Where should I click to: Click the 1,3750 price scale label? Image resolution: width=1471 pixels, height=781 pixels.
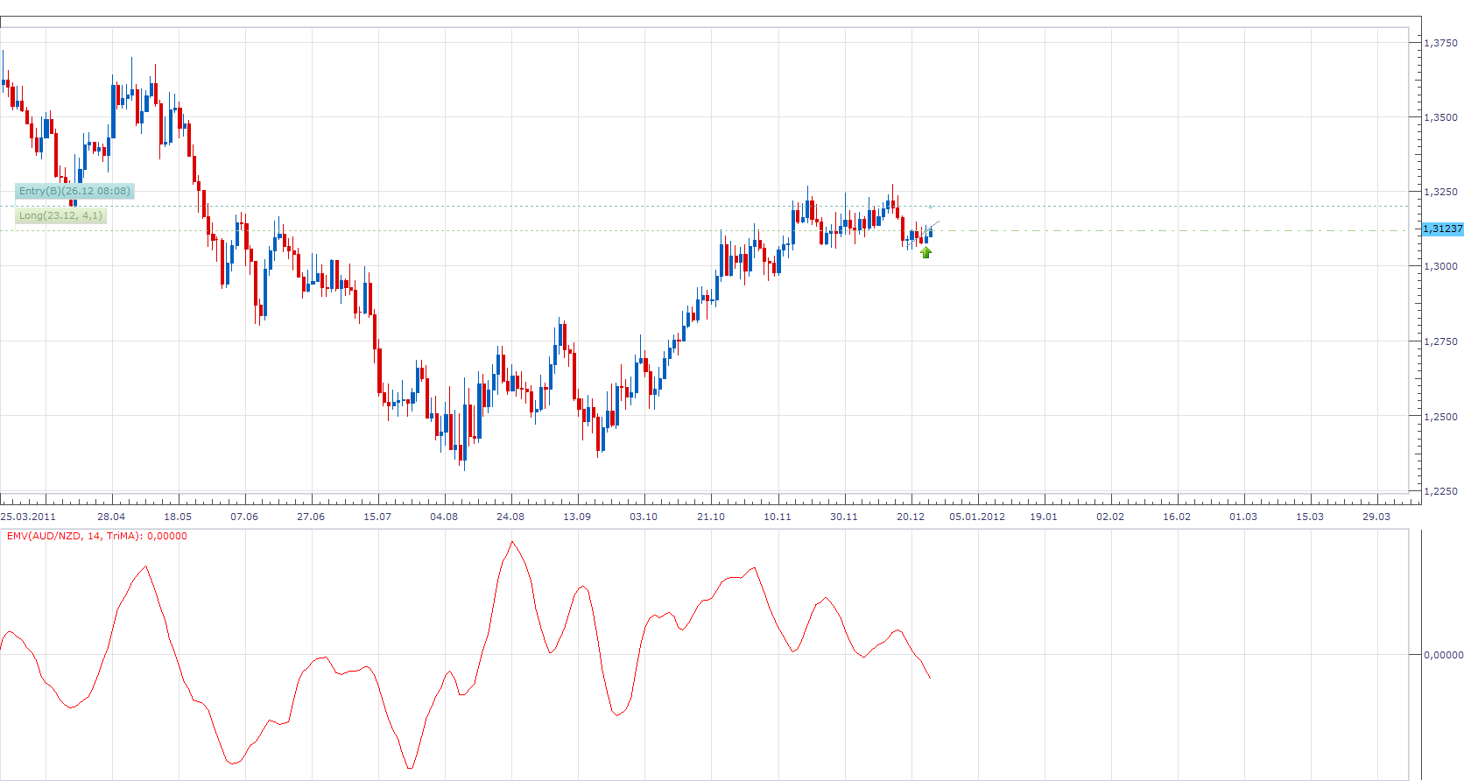tap(1441, 43)
